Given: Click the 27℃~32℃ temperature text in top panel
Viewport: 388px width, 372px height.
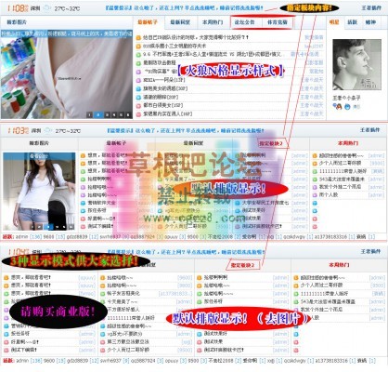Looking at the screenshot, I should click(x=67, y=8).
